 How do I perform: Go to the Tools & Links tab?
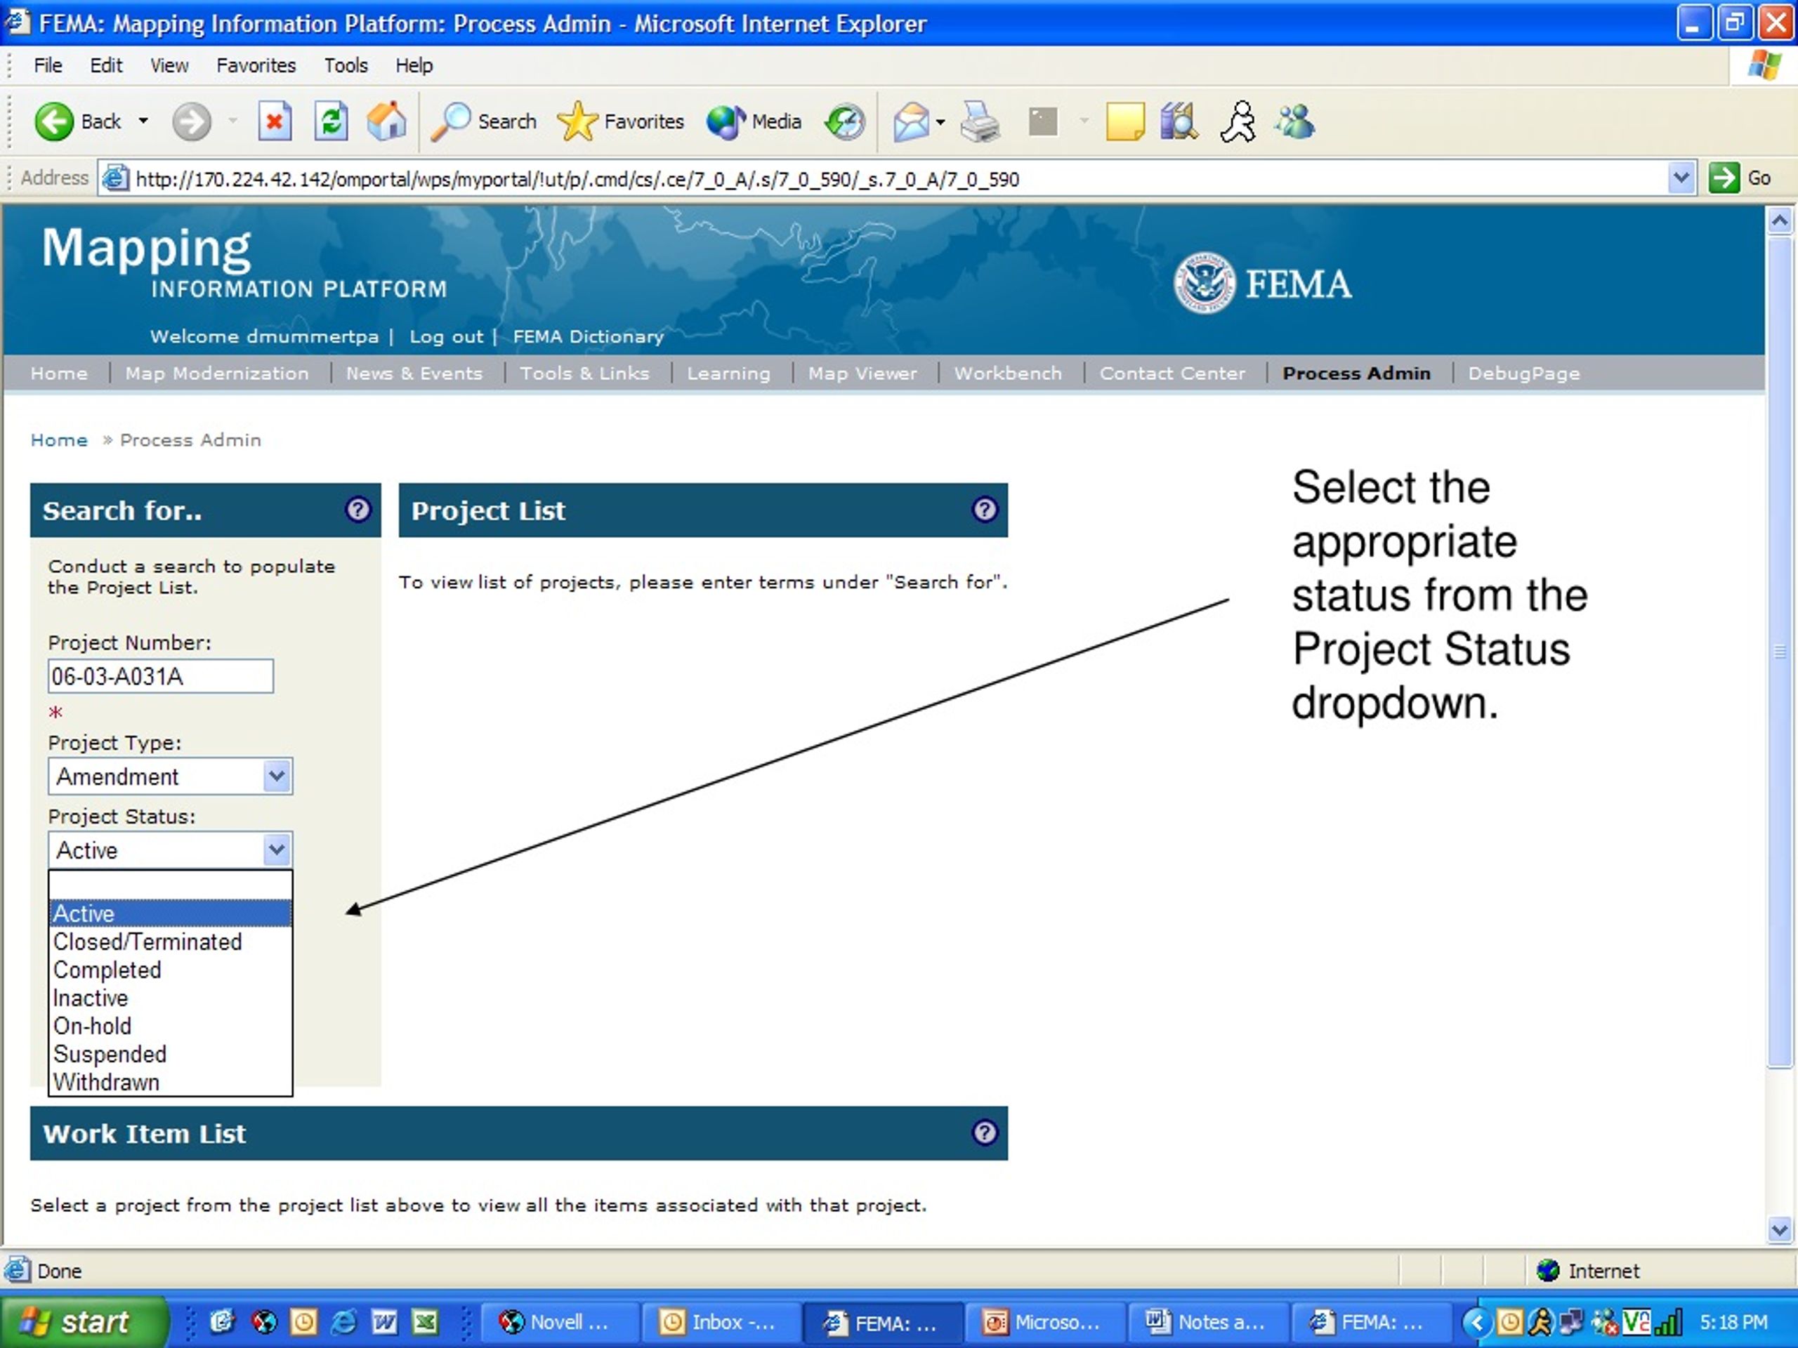click(584, 373)
